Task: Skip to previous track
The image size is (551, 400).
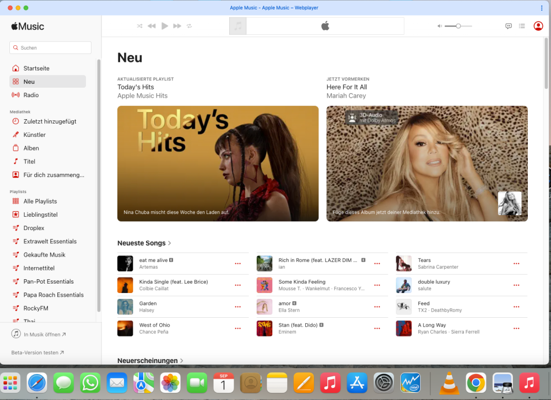Action: pyautogui.click(x=152, y=26)
